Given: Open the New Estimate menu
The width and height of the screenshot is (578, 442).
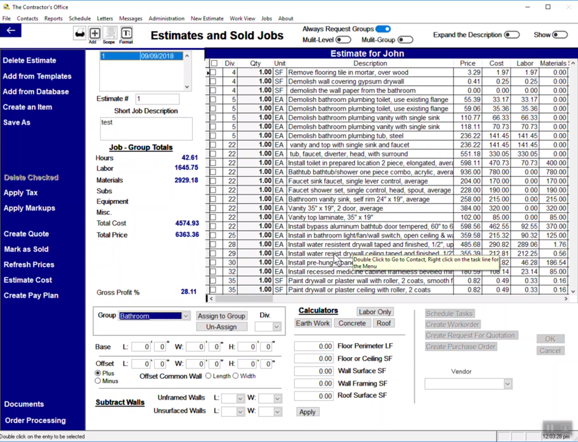Looking at the screenshot, I should coord(207,18).
